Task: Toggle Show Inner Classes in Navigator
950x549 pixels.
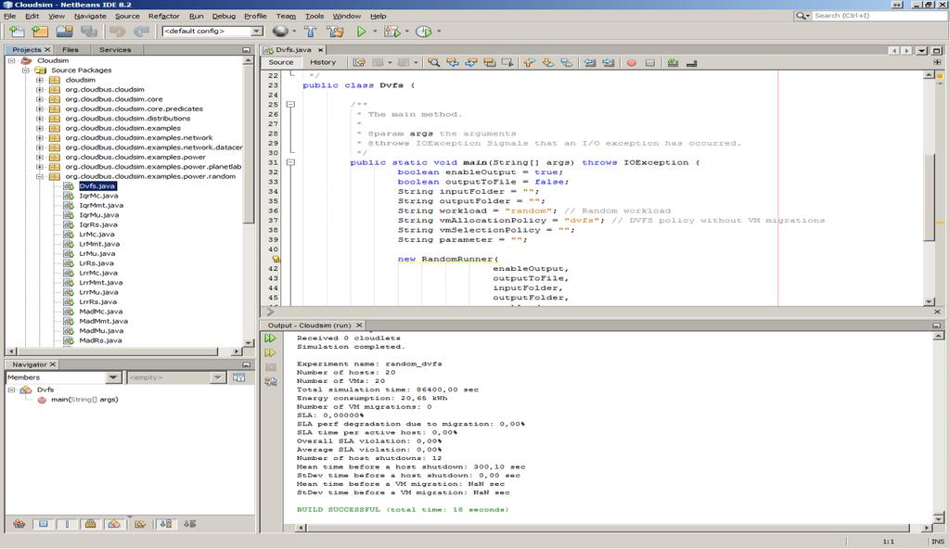Action: (x=114, y=524)
